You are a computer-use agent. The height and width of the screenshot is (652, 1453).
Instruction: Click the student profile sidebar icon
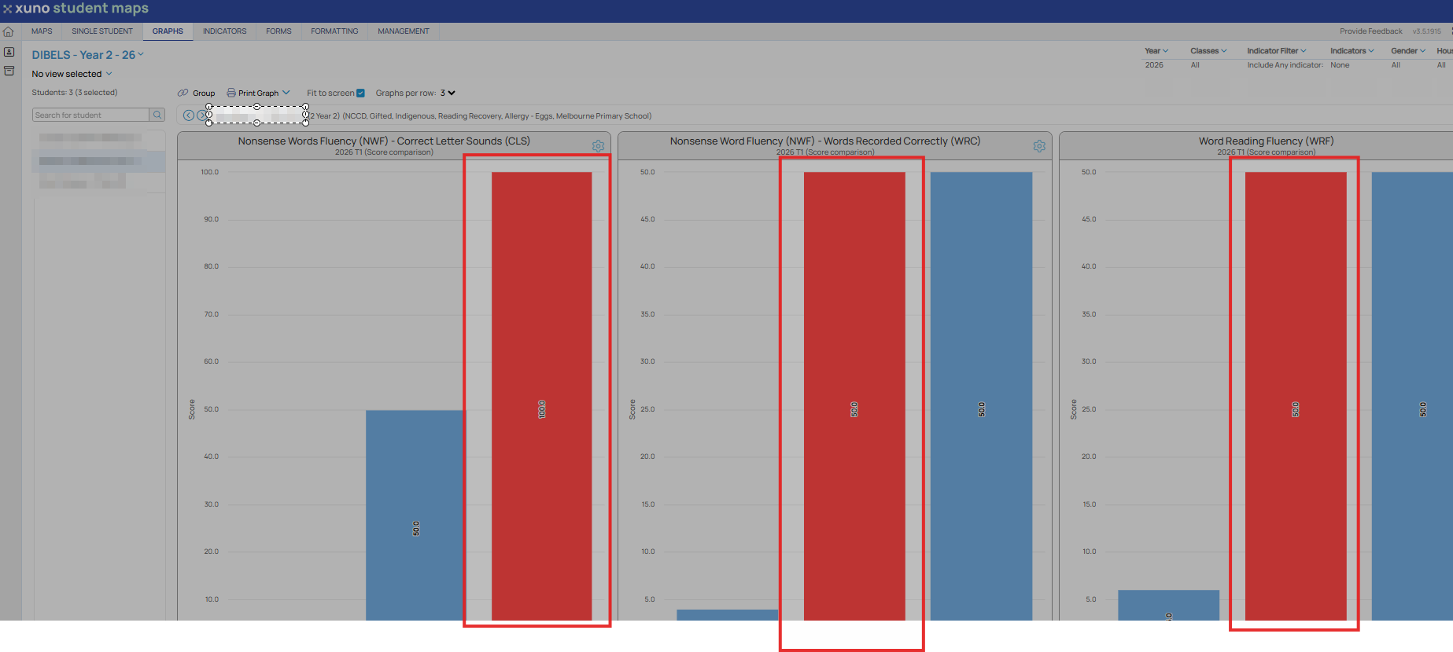9,52
